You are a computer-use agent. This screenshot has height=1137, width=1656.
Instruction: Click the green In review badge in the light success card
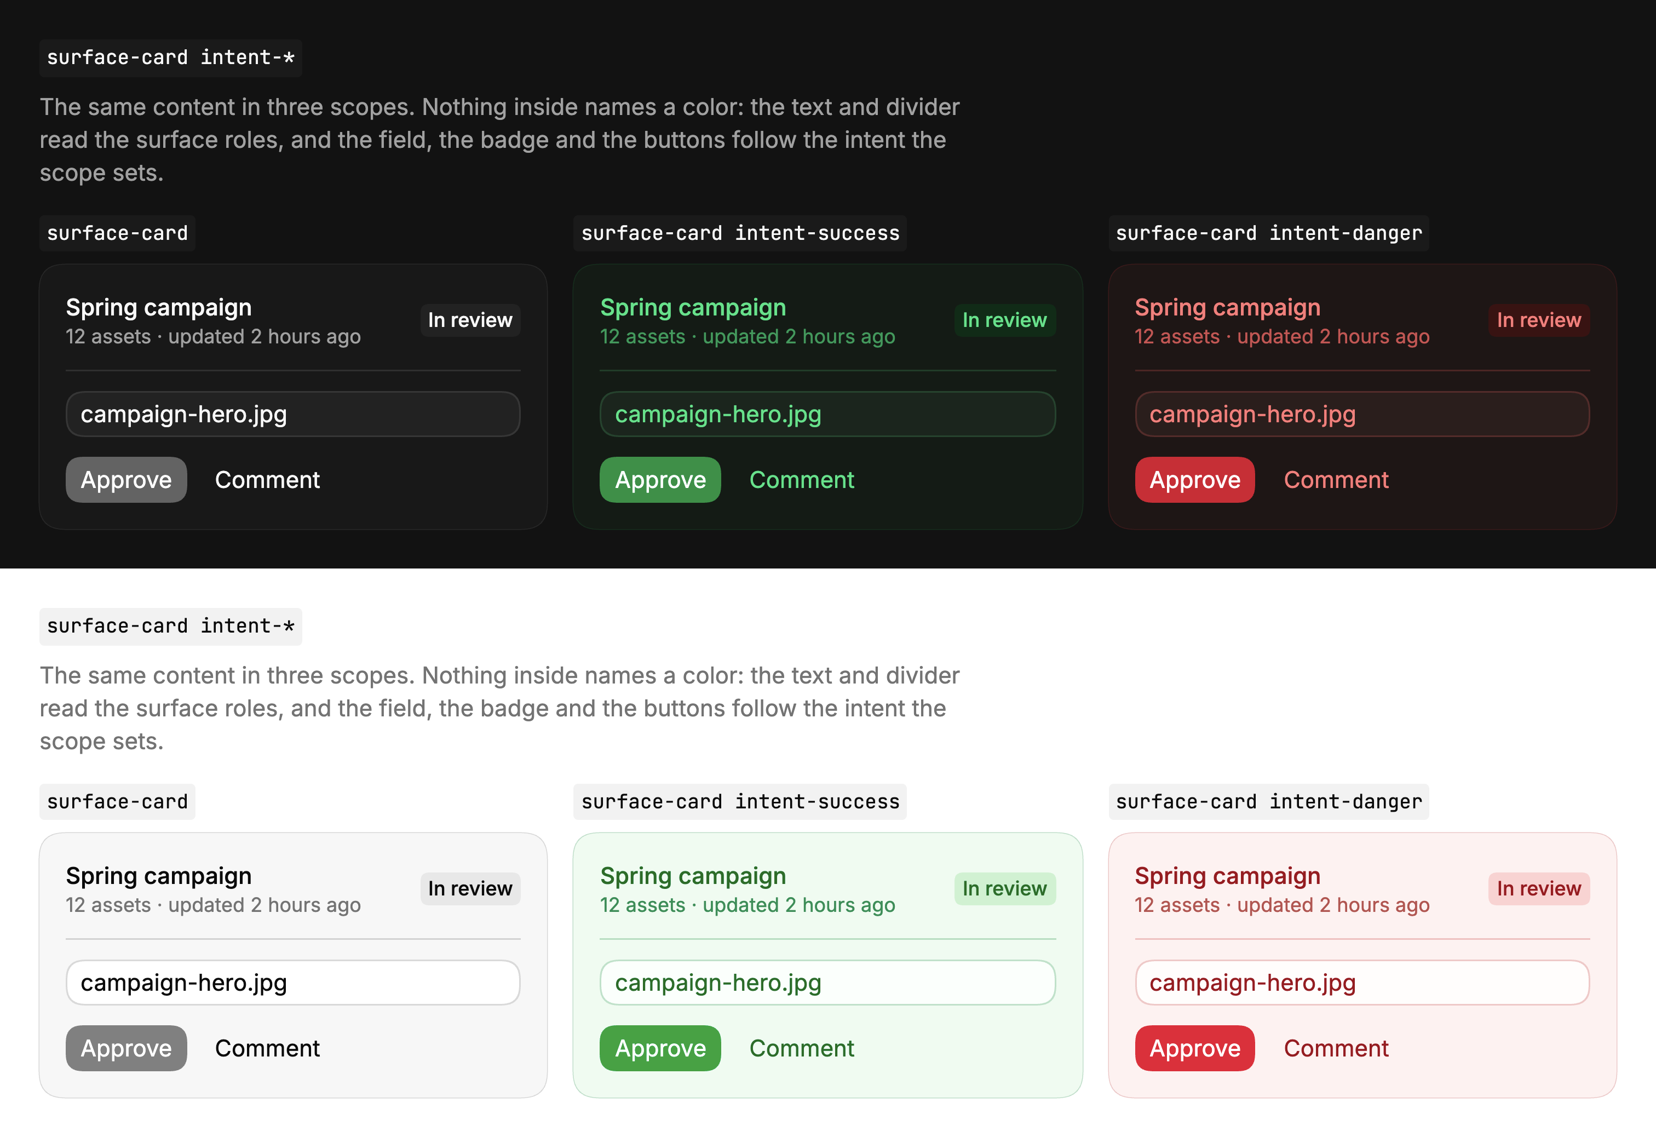1005,888
